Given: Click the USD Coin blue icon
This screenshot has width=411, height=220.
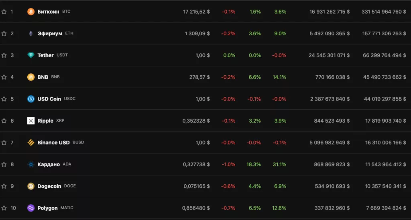Looking at the screenshot, I should point(31,99).
